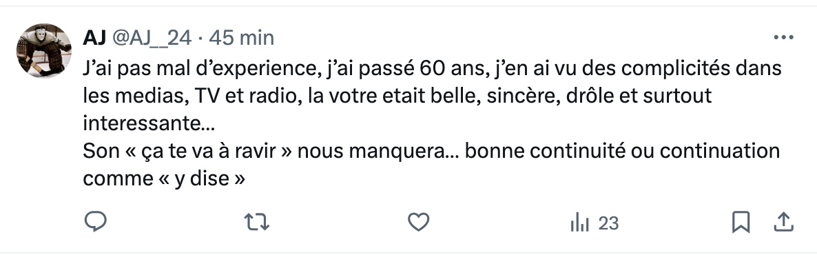Screen dimensions: 817x255
Task: Click the 23 views count
Action: 608,223
